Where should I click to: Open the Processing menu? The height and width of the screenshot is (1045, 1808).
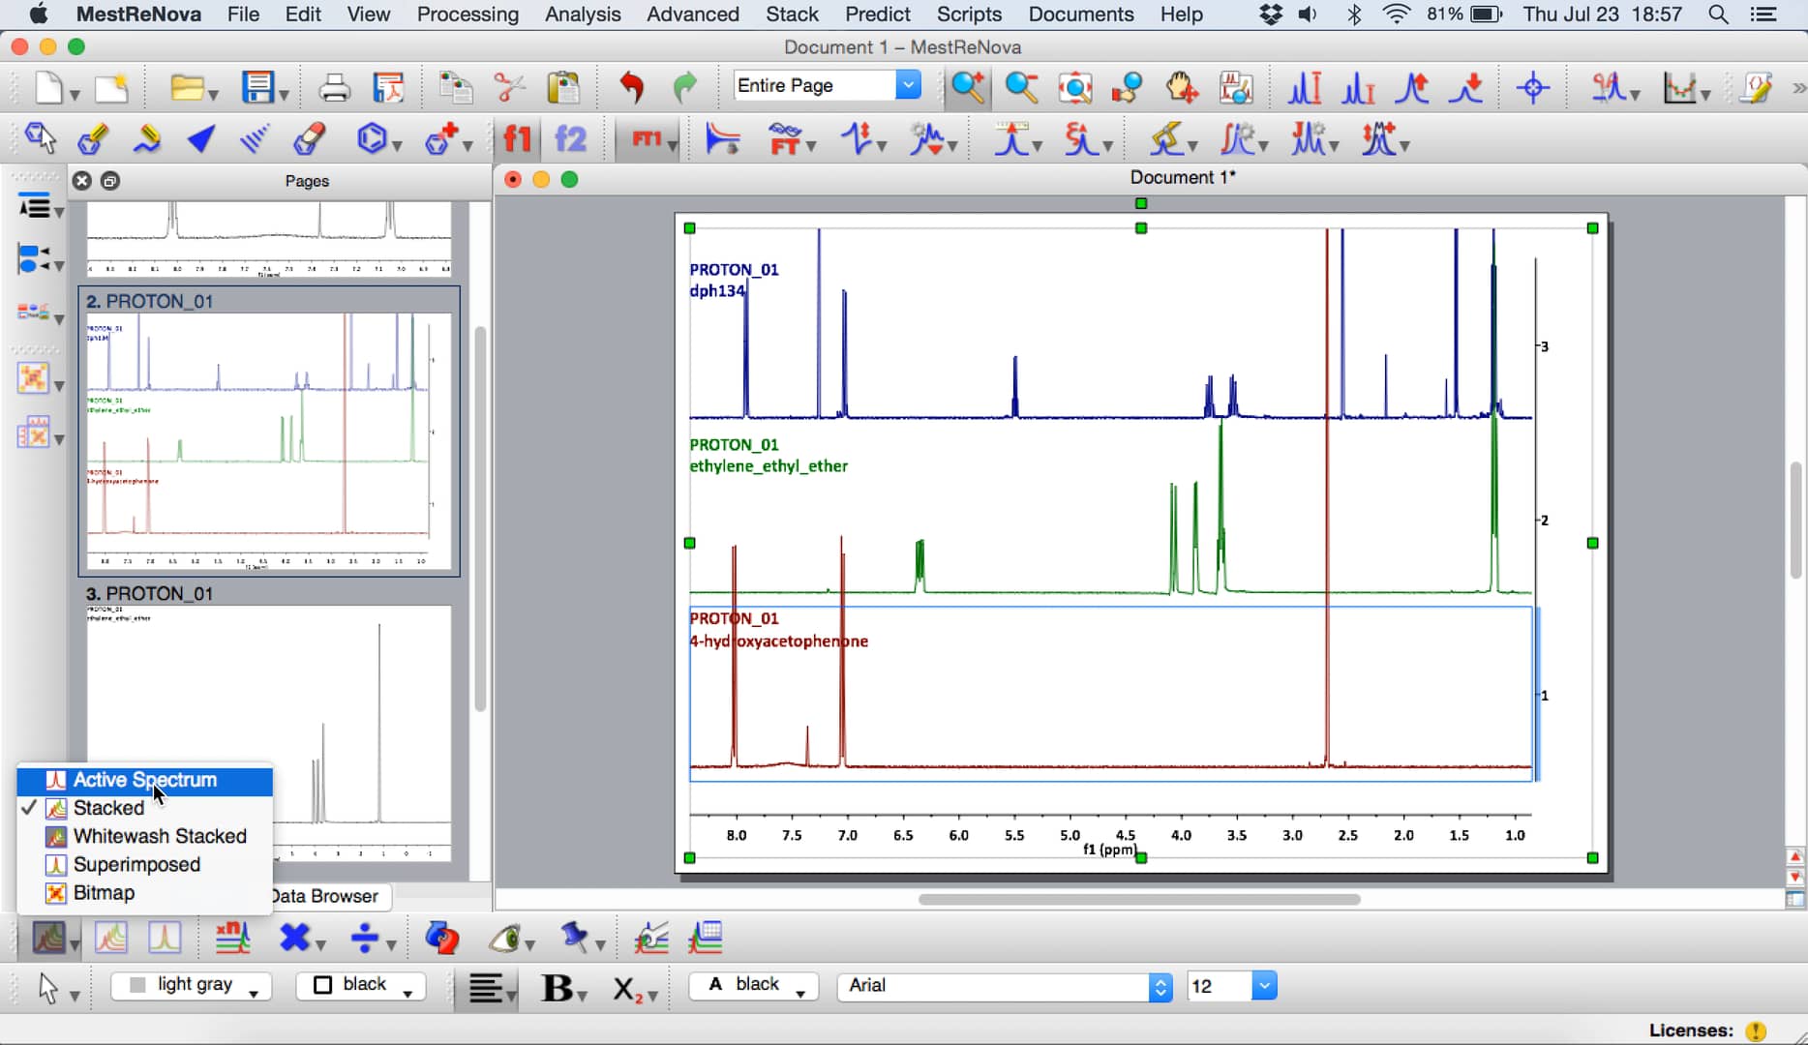[x=467, y=15]
